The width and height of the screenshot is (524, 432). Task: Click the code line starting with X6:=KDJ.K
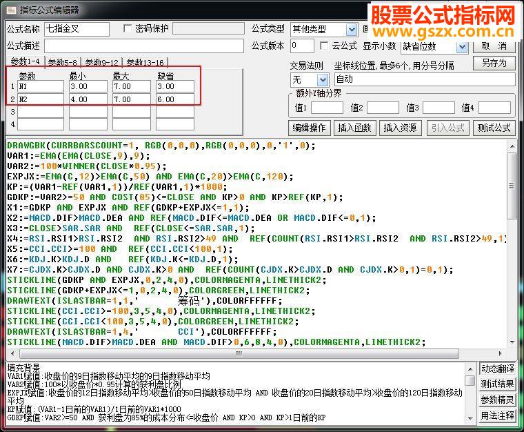(x=123, y=259)
